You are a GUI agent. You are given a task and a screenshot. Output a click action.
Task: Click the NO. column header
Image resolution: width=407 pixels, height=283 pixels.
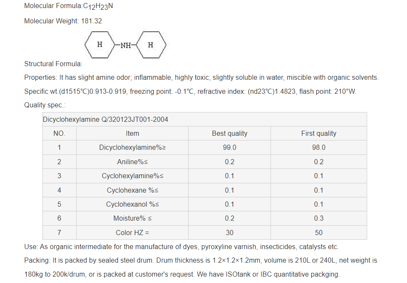(x=59, y=133)
